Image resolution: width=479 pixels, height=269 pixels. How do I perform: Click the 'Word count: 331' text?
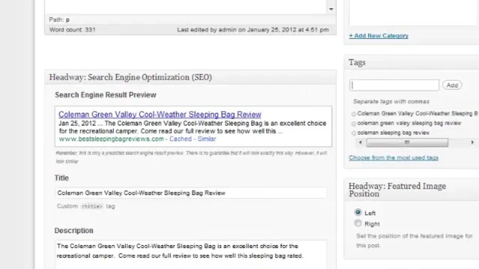(72, 30)
